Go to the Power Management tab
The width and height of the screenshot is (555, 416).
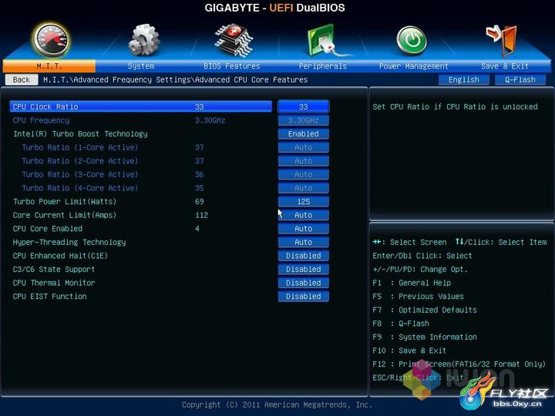[x=413, y=66]
